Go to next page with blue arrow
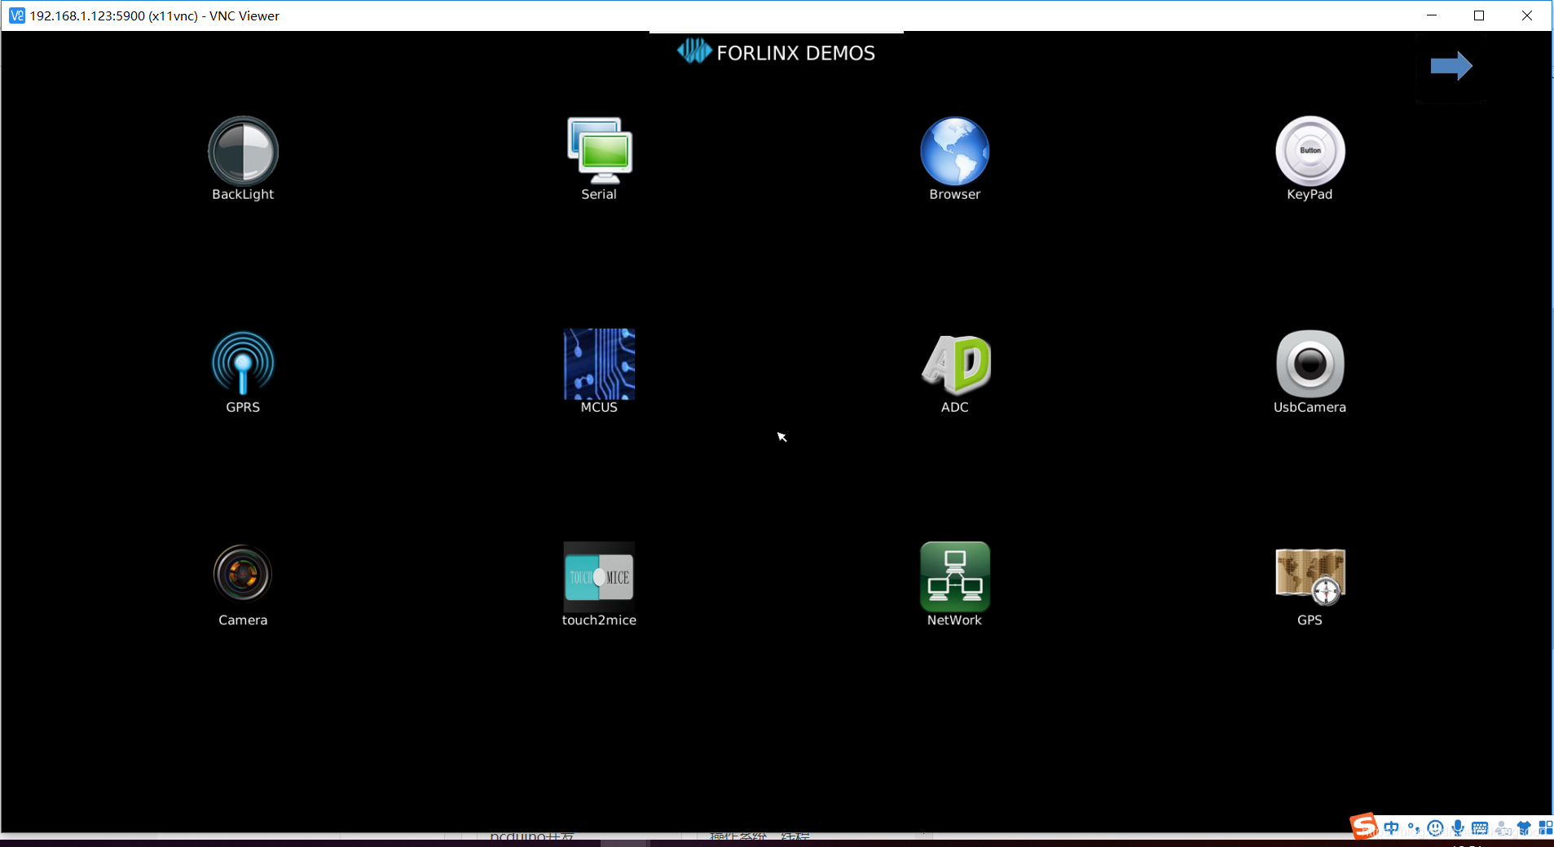Screen dimensions: 1554x847 click(1451, 66)
